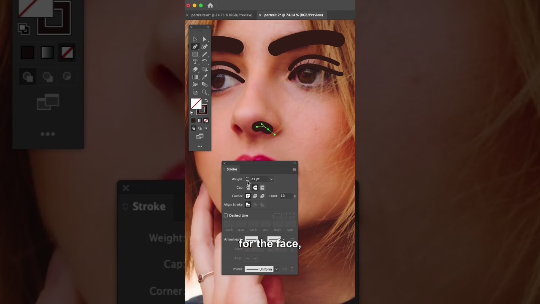
Task: Close the portraits.ai document tab
Action: coord(187,15)
